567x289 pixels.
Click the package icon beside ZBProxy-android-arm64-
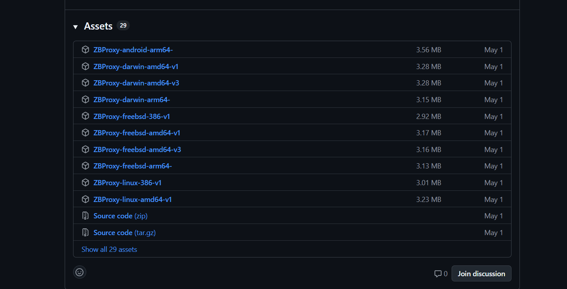(x=85, y=49)
